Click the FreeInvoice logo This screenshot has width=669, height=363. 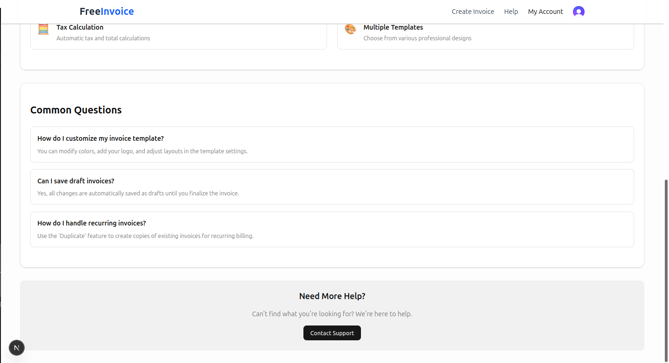[106, 11]
